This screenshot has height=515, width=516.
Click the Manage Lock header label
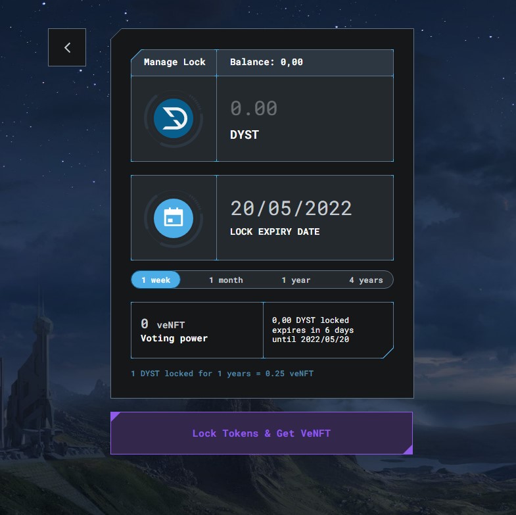point(175,62)
